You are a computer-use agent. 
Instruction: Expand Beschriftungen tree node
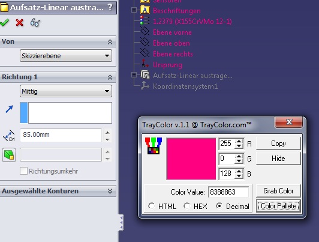[134, 10]
